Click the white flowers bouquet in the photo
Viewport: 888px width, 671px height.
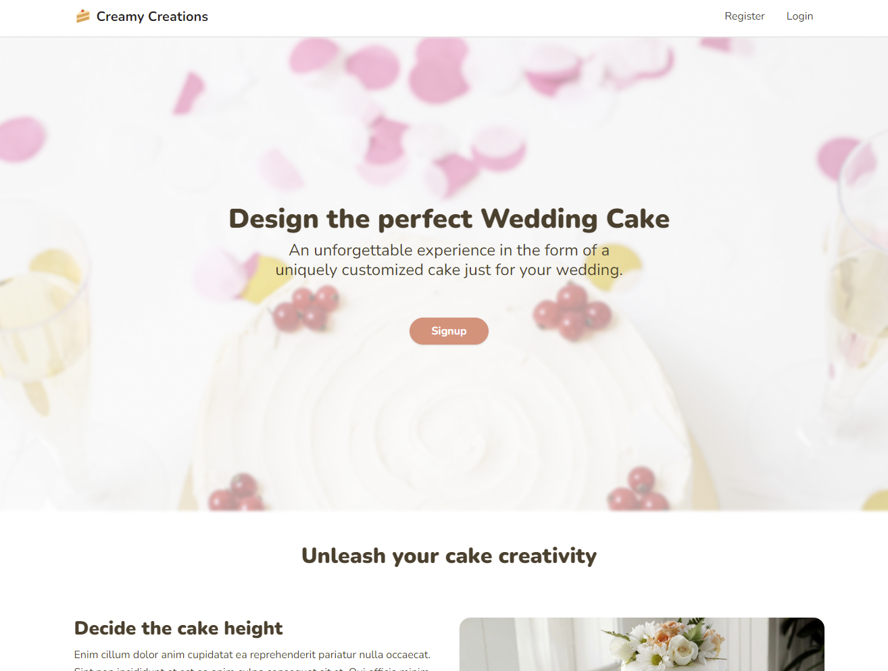pyautogui.click(x=666, y=644)
